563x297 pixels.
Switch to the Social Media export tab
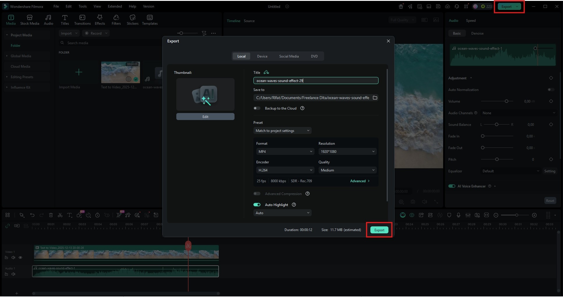coord(289,56)
